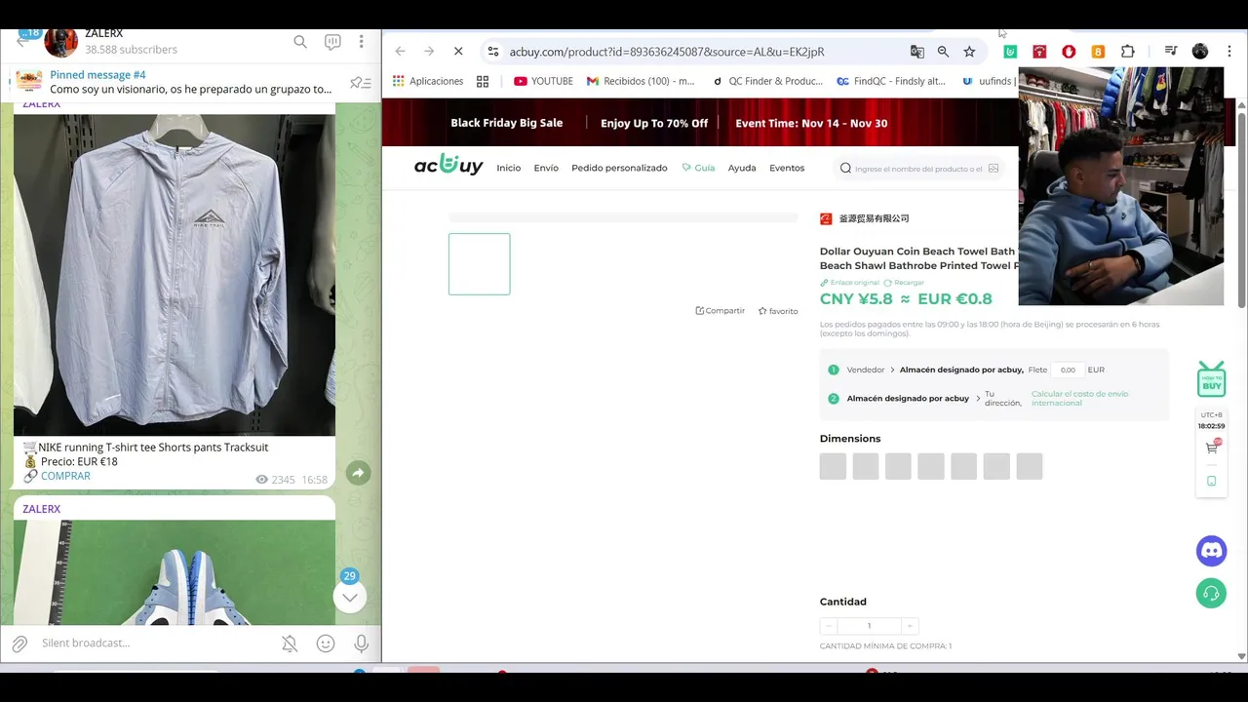This screenshot has height=702, width=1248.
Task: Open the Recibidos Gmail bookmark
Action: point(641,81)
